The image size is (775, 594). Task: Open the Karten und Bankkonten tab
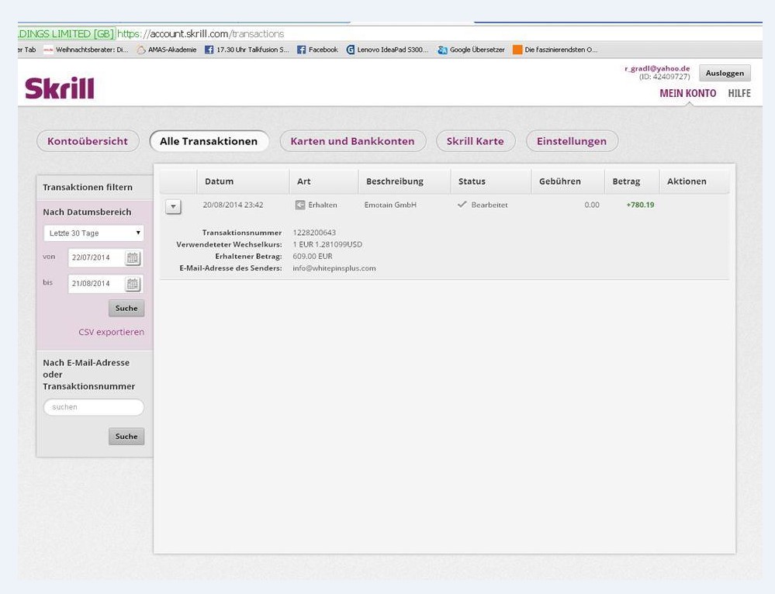pyautogui.click(x=352, y=141)
